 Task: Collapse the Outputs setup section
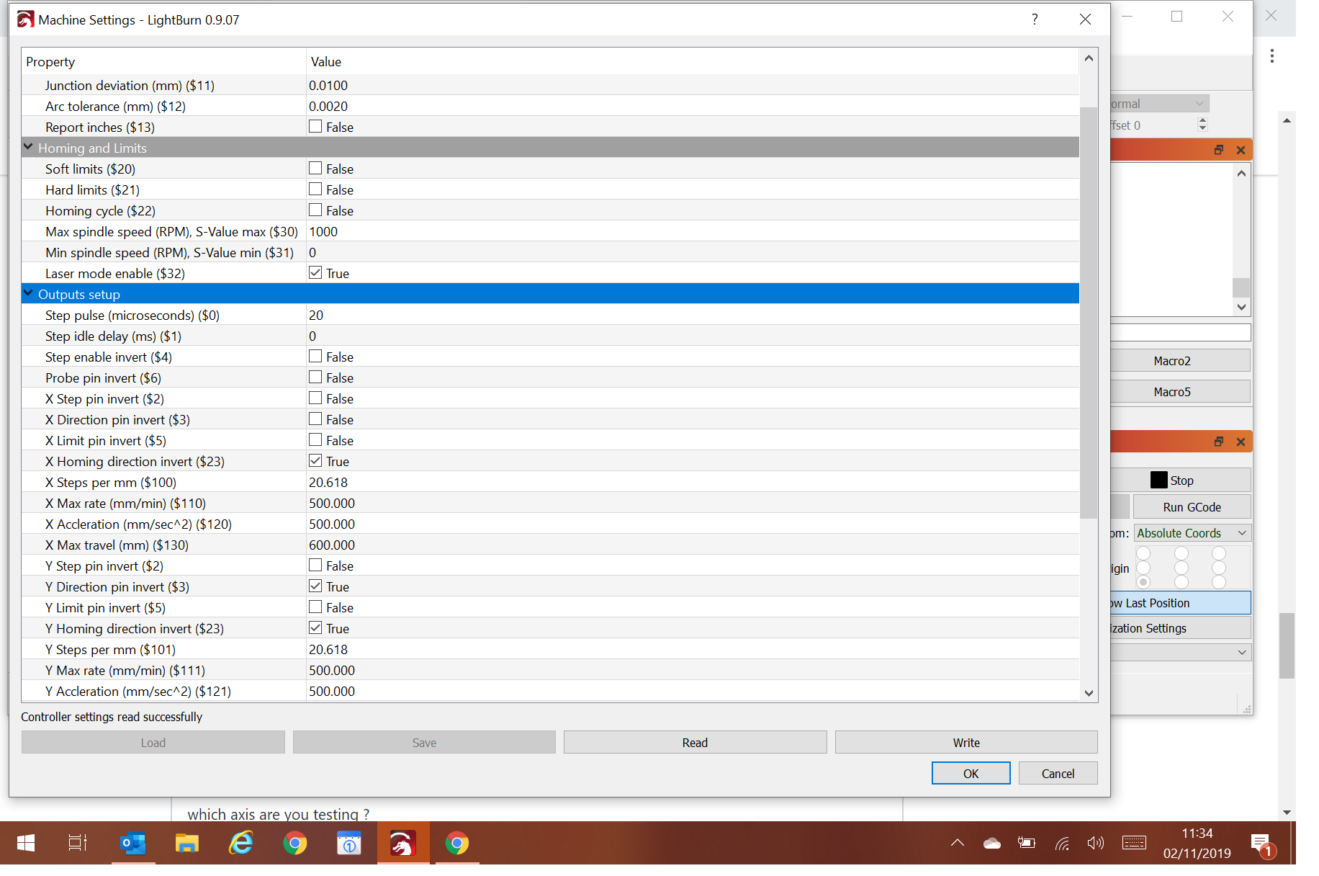tap(29, 293)
